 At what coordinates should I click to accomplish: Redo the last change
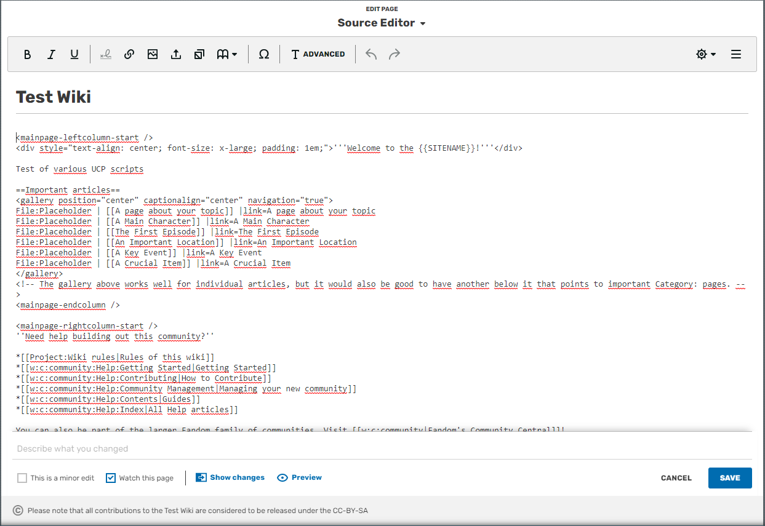(x=395, y=54)
